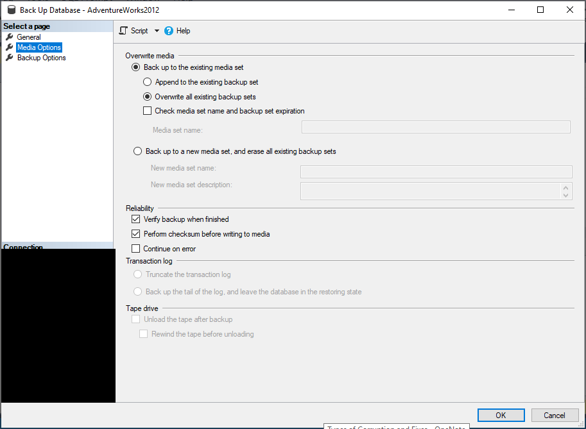The height and width of the screenshot is (429, 586).
Task: Enable Check media set name and expiration
Action: click(x=147, y=111)
